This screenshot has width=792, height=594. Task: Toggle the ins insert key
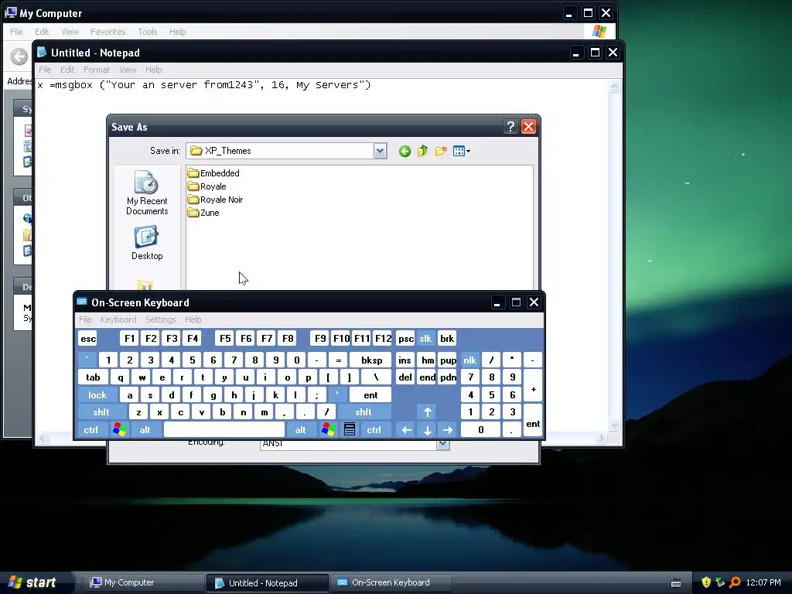click(x=405, y=360)
